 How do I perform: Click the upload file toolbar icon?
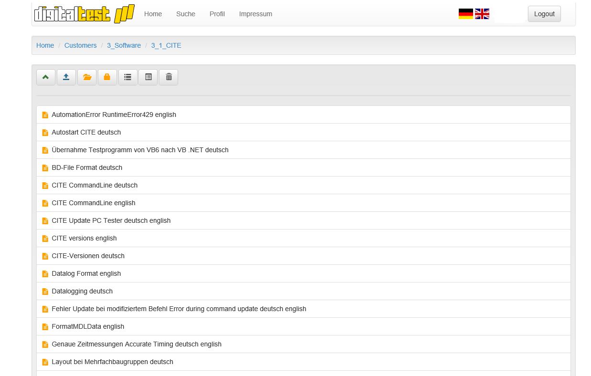tap(66, 77)
